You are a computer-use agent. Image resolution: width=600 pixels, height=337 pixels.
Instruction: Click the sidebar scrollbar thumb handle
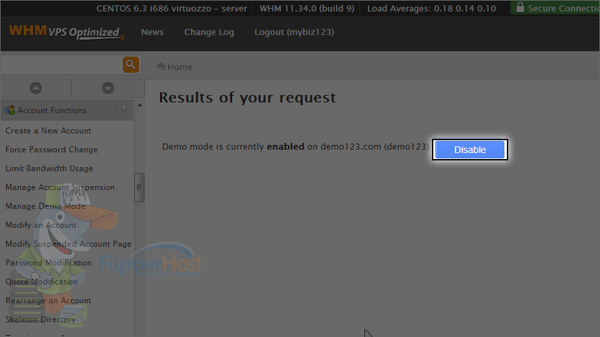tap(139, 187)
